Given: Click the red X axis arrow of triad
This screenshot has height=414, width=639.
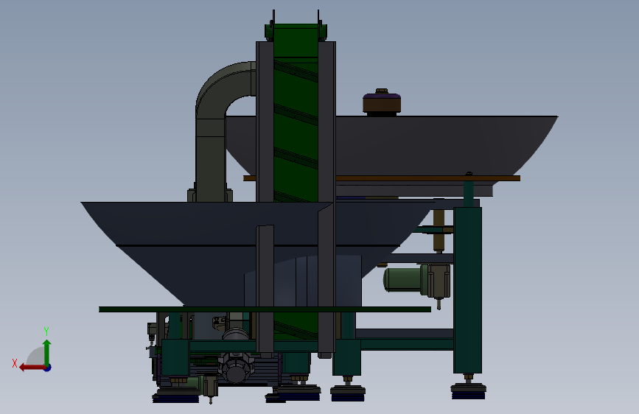Looking at the screenshot, I should coord(32,368).
